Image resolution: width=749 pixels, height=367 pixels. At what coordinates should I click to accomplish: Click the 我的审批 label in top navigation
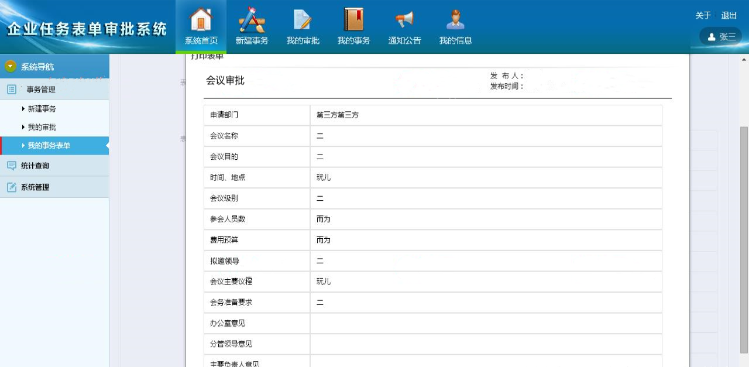click(x=303, y=41)
